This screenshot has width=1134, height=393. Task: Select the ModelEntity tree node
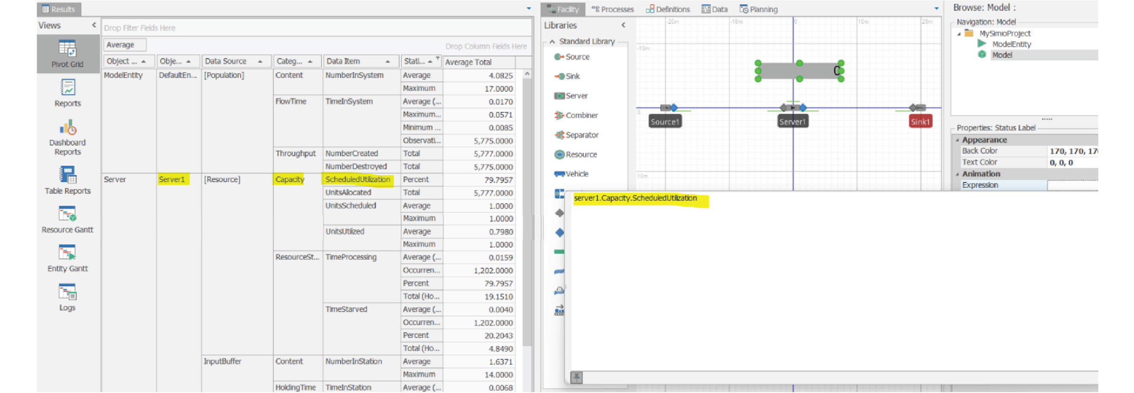tap(1011, 44)
